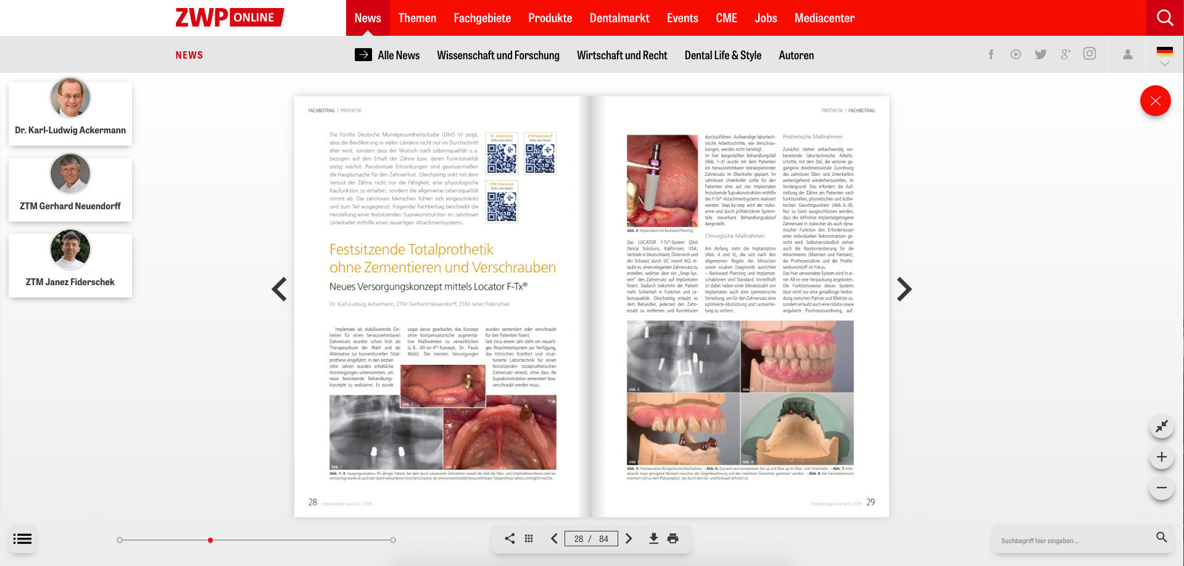
Task: Click the search term input field
Action: point(1074,540)
